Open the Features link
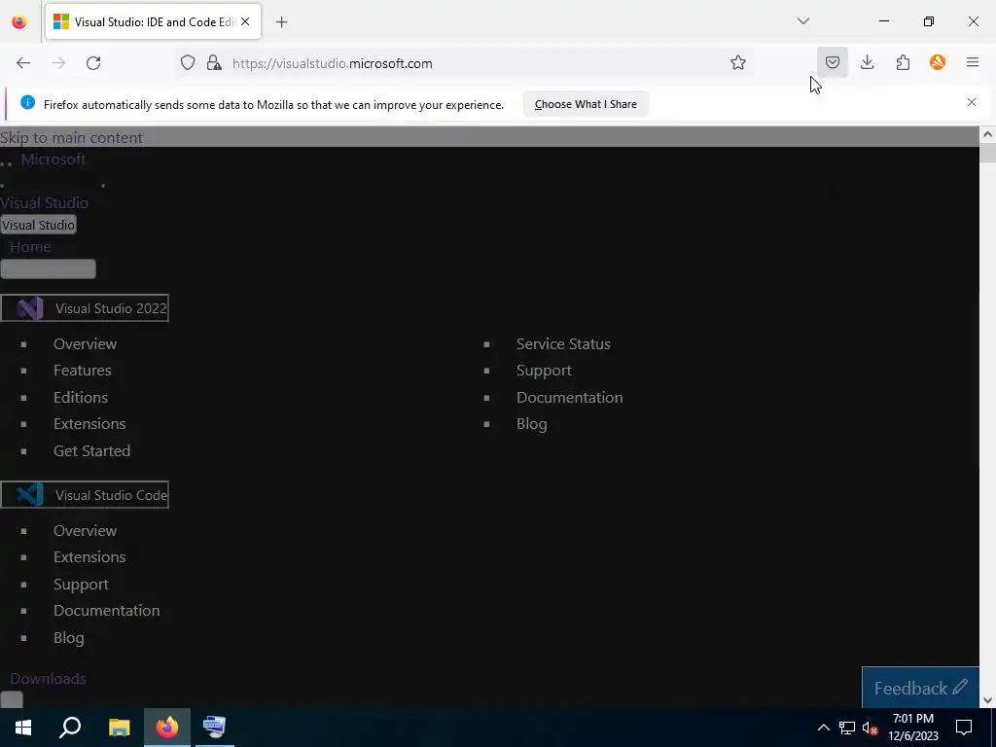Image resolution: width=996 pixels, height=747 pixels. 83,371
